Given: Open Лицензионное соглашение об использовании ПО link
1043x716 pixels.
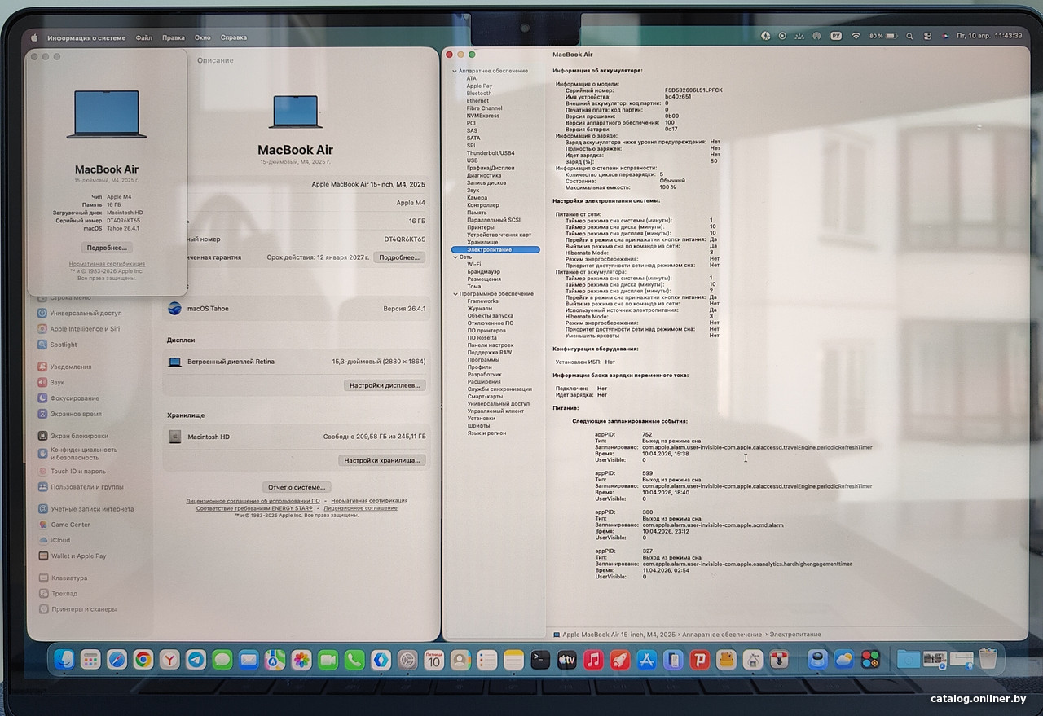Looking at the screenshot, I should [253, 501].
